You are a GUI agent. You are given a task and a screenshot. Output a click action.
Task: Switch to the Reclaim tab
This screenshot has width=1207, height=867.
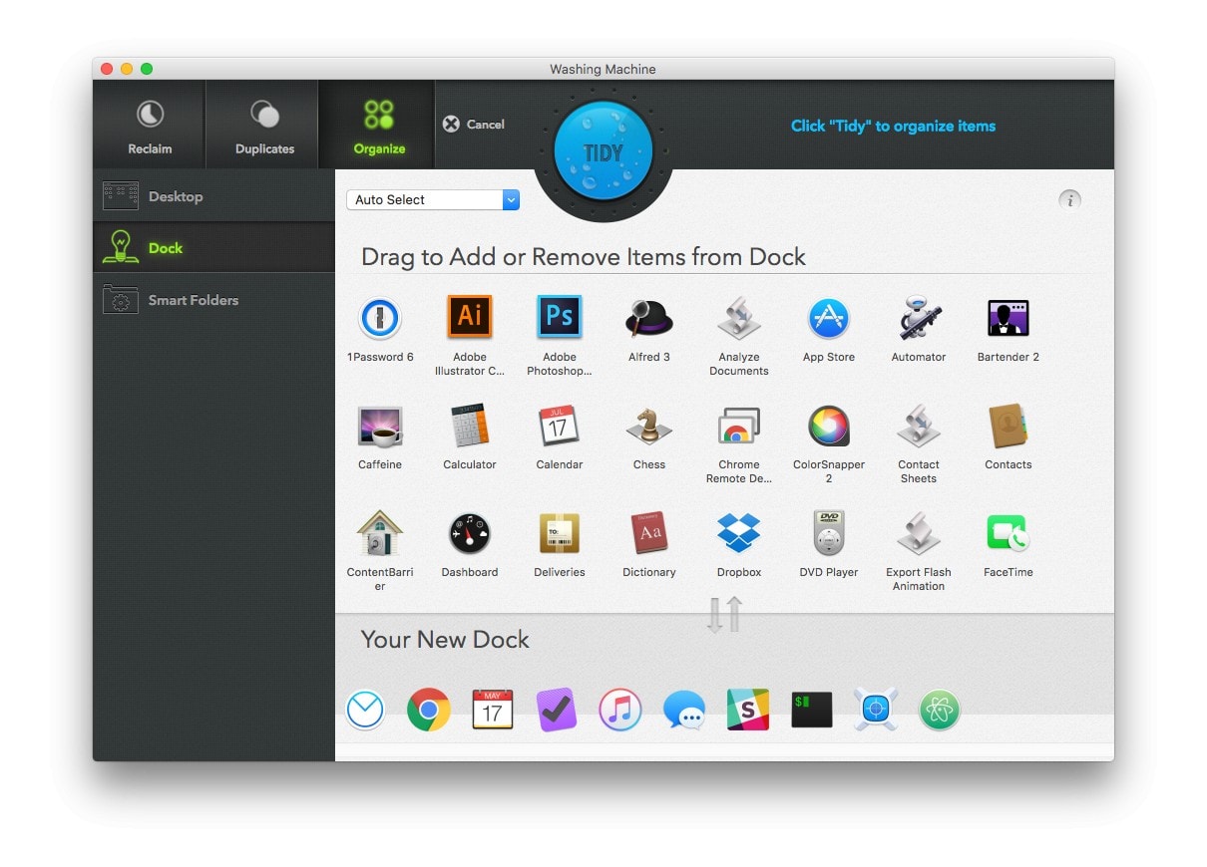150,126
